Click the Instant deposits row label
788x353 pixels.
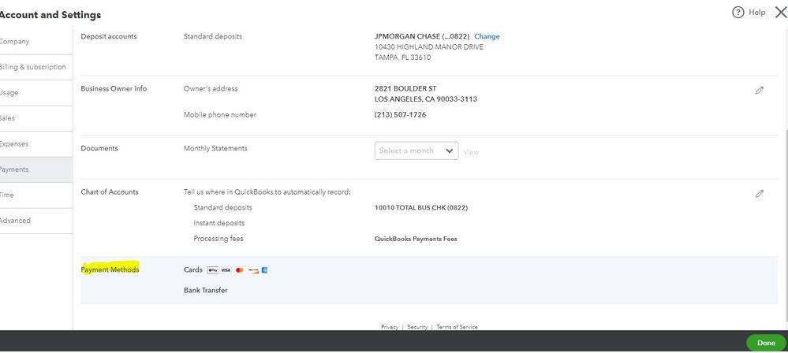(219, 223)
